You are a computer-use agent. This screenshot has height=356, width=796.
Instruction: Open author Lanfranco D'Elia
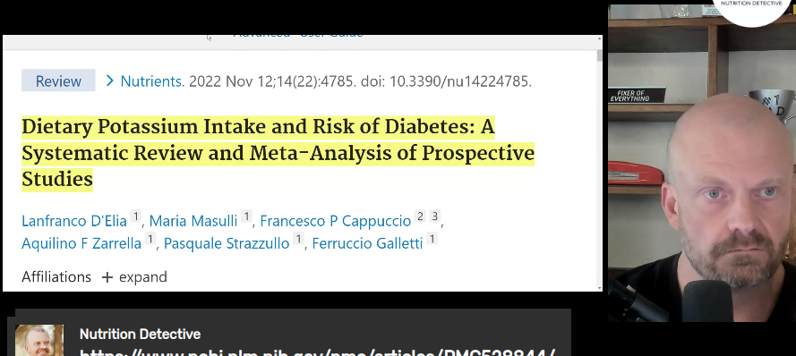74,221
